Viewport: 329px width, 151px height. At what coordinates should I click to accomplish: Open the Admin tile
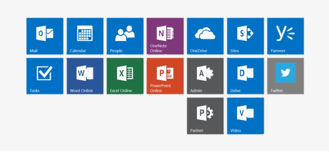coord(205,76)
